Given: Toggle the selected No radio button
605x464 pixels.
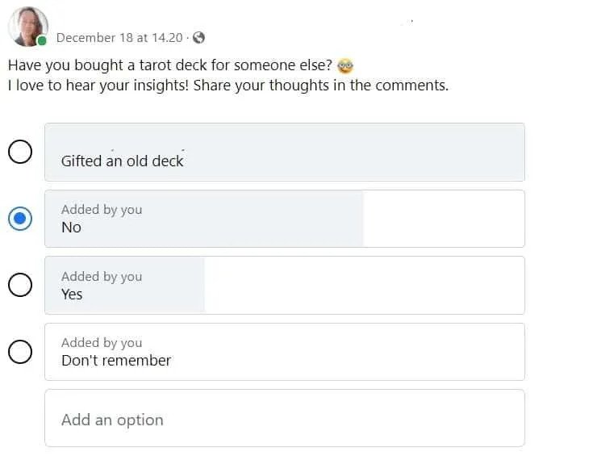Looking at the screenshot, I should coord(20,219).
